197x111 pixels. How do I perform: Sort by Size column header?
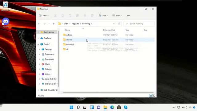[x=145, y=30]
